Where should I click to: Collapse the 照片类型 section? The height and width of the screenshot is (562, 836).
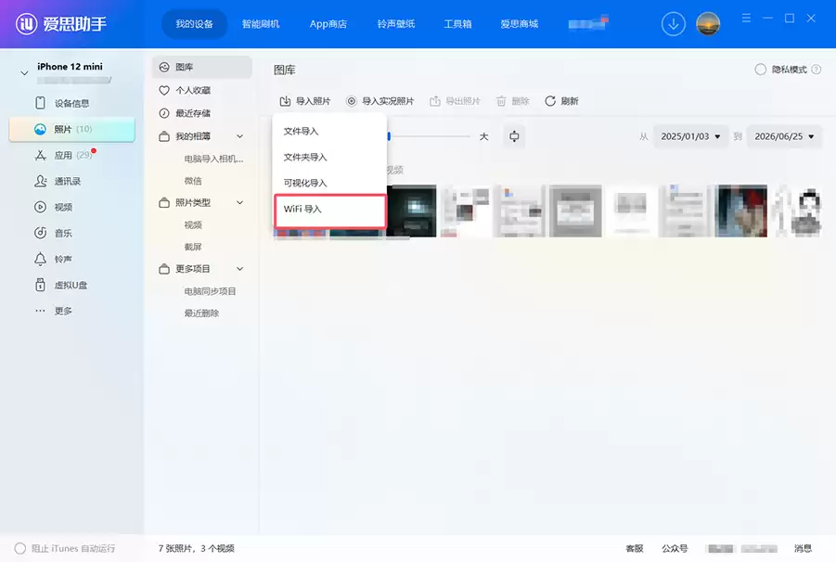click(240, 202)
